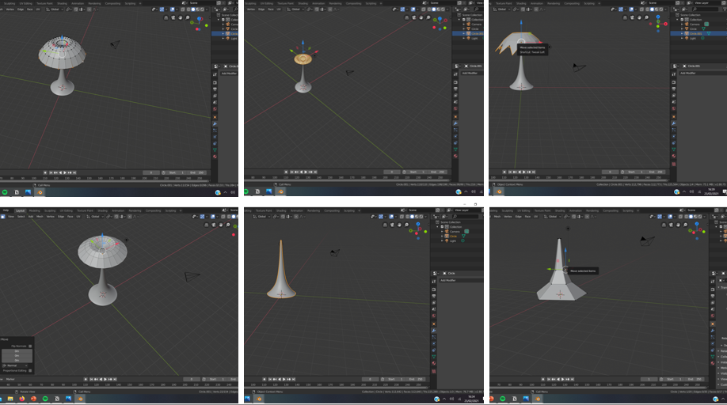
Task: Open World properties tab, jagged orange shade screenshot
Action: (674, 109)
